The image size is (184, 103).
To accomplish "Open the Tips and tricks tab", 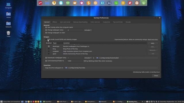I will 118,22.
